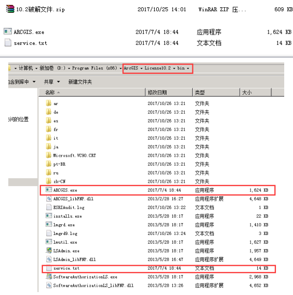Select SoftwareAuthorizationLS.exe file name
Image resolution: width=293 pixels, height=295 pixels.
point(85,276)
